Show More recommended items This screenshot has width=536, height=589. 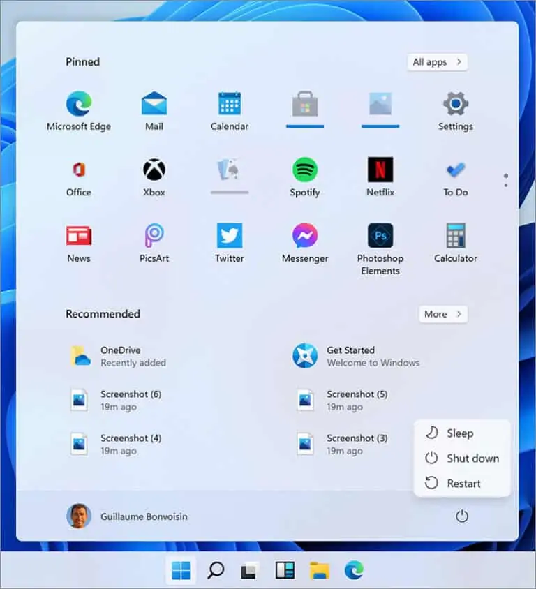point(443,314)
